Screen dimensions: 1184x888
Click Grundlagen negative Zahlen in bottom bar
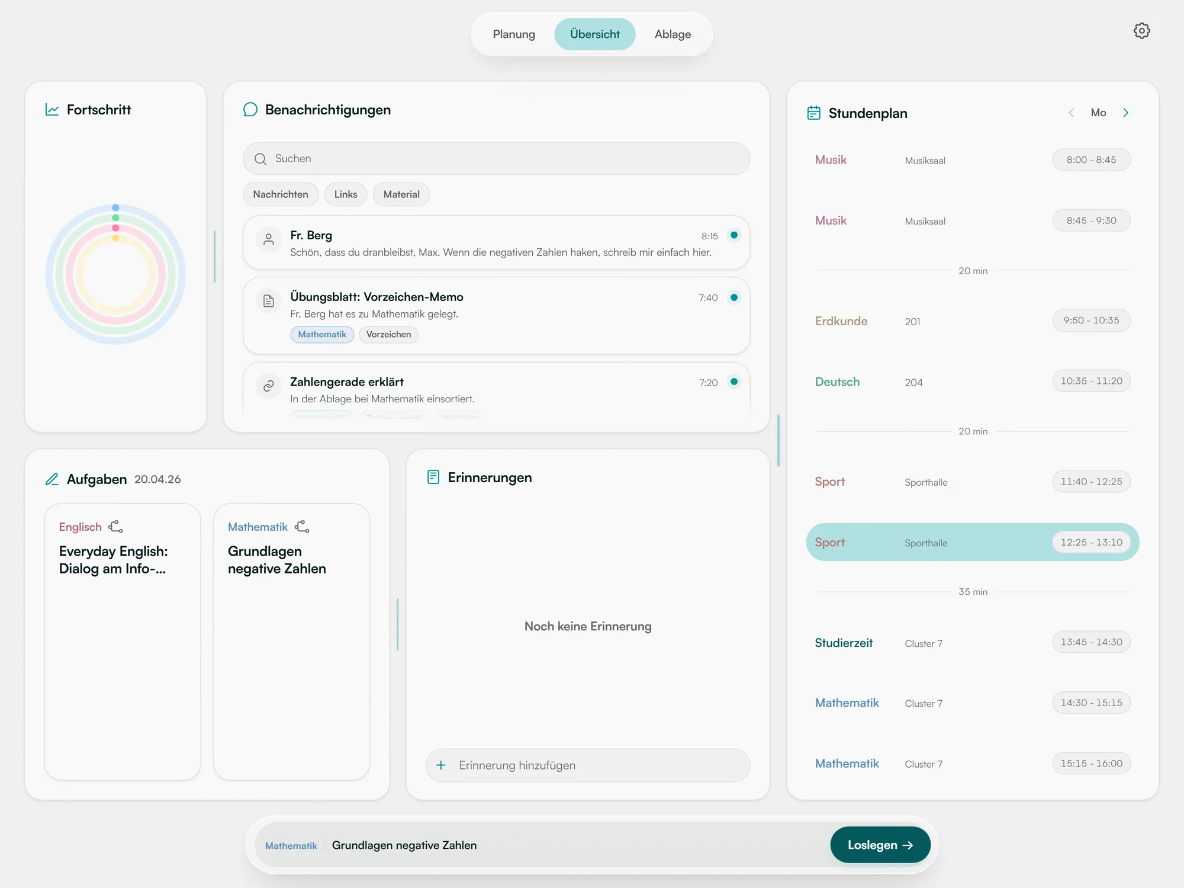pos(404,845)
